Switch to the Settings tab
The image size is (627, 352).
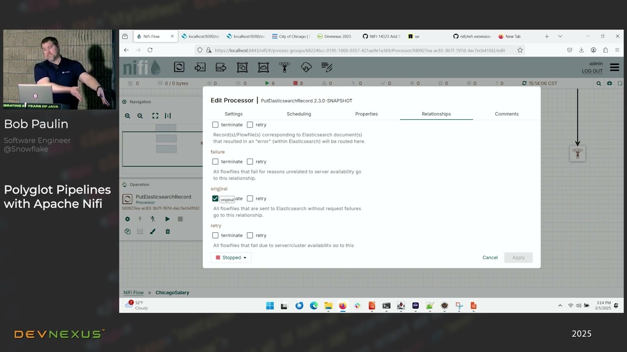click(x=234, y=114)
